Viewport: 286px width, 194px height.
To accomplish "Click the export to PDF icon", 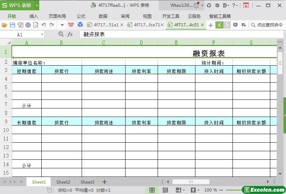I will (20, 25).
